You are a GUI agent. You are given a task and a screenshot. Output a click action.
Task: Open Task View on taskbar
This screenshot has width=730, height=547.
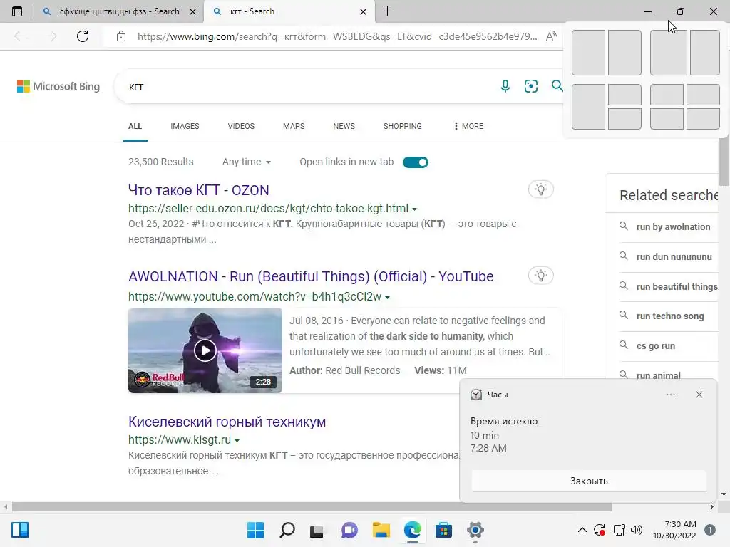point(317,530)
